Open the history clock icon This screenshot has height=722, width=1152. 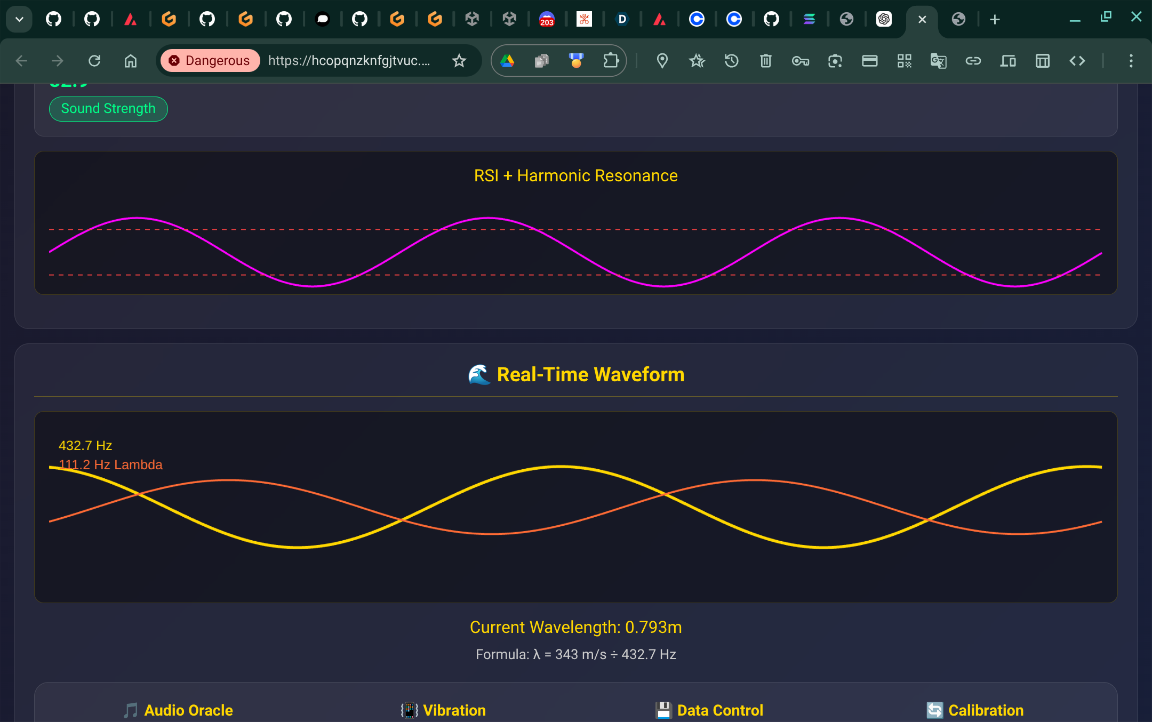click(x=731, y=61)
